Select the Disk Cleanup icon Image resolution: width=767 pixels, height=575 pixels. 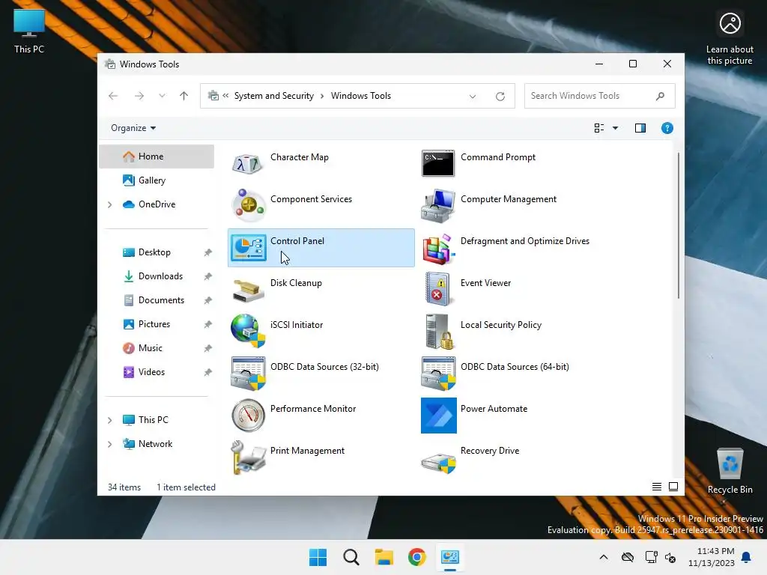tap(248, 290)
